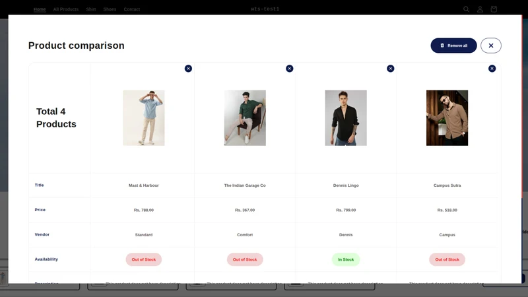
Task: Remove The Indian Garage Co product column
Action: (x=290, y=69)
